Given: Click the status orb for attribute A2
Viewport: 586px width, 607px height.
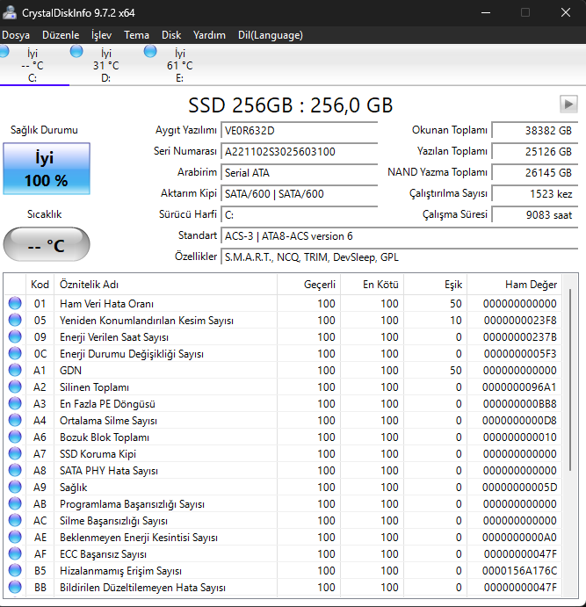Looking at the screenshot, I should pyautogui.click(x=15, y=387).
